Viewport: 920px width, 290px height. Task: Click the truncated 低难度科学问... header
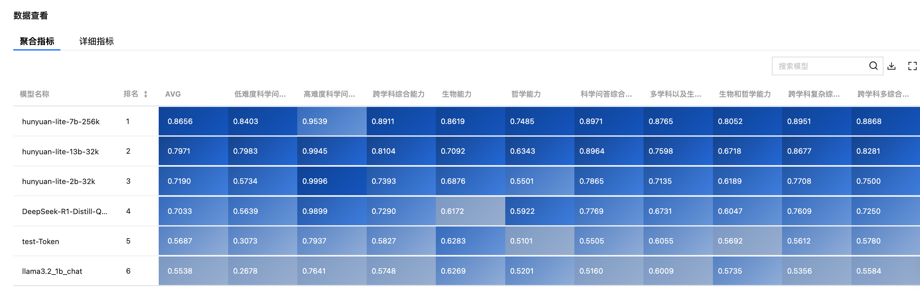[260, 94]
